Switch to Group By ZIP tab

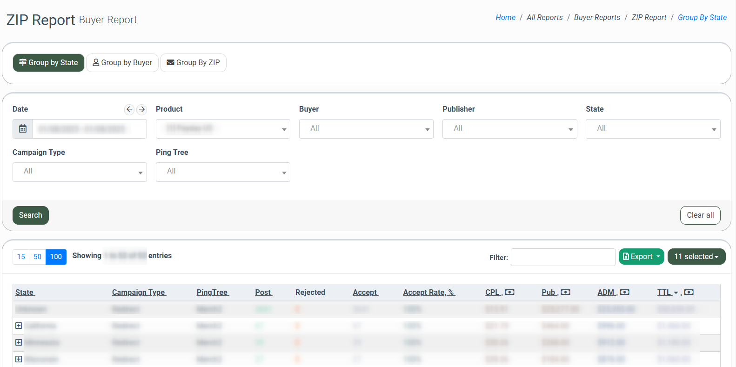pyautogui.click(x=193, y=63)
